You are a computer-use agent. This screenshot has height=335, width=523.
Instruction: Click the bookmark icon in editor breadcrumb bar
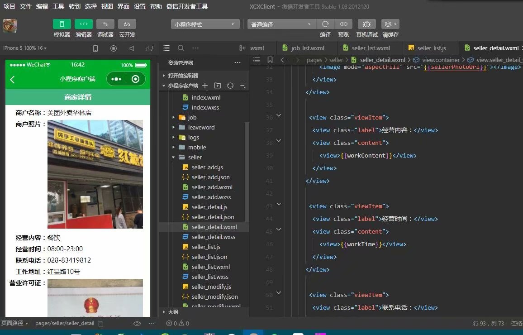(270, 60)
